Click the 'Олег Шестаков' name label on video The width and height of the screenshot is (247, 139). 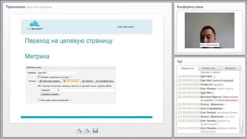coord(209,45)
